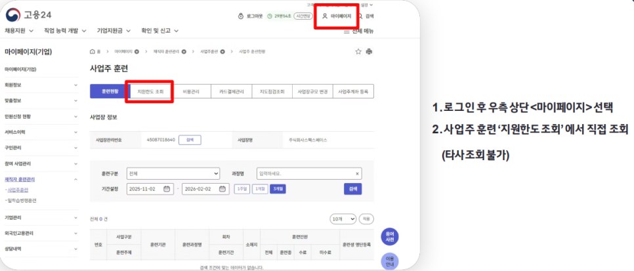
Task: Expand 재직자 훈련관리 breadcrumb dropdown circle
Action: coord(184,52)
